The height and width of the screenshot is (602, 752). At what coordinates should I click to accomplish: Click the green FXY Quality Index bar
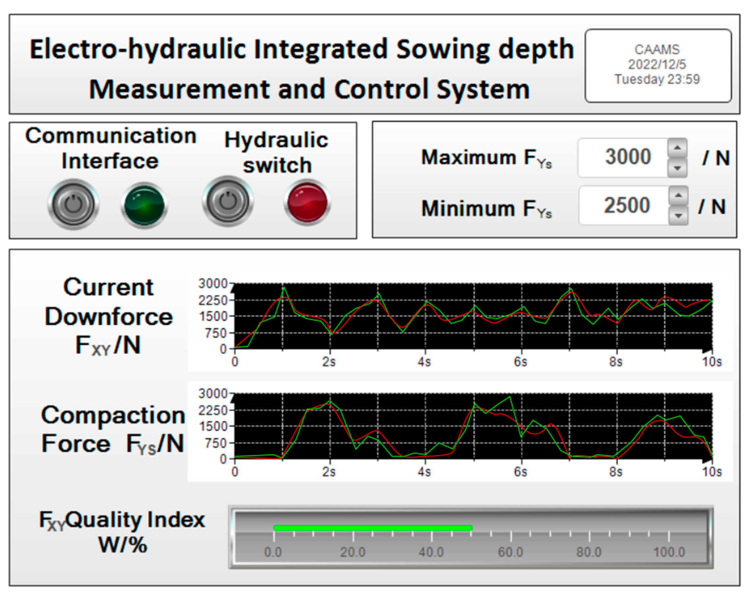(373, 528)
